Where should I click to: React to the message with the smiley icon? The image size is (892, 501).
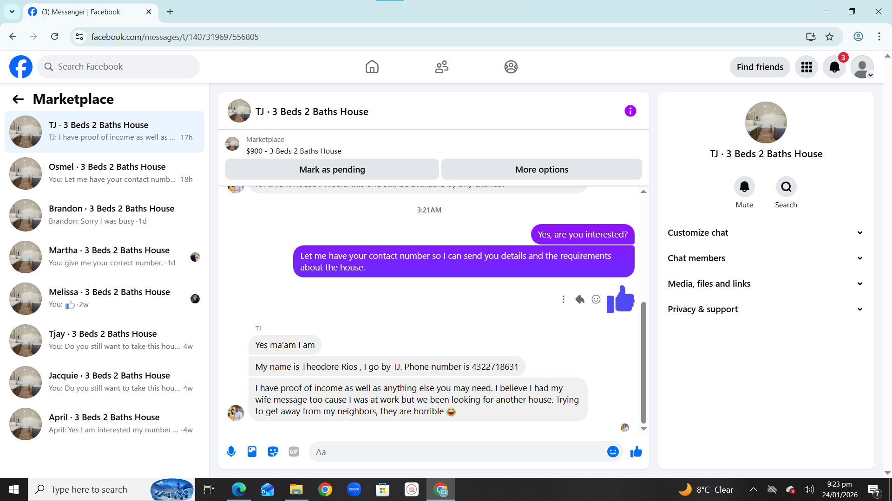[596, 299]
